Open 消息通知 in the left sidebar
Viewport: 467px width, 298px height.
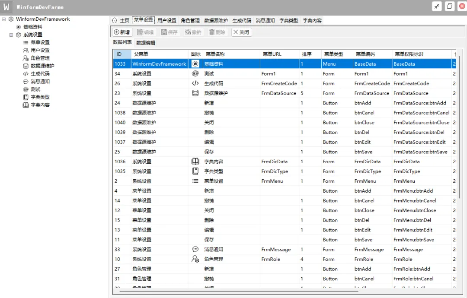coord(40,81)
